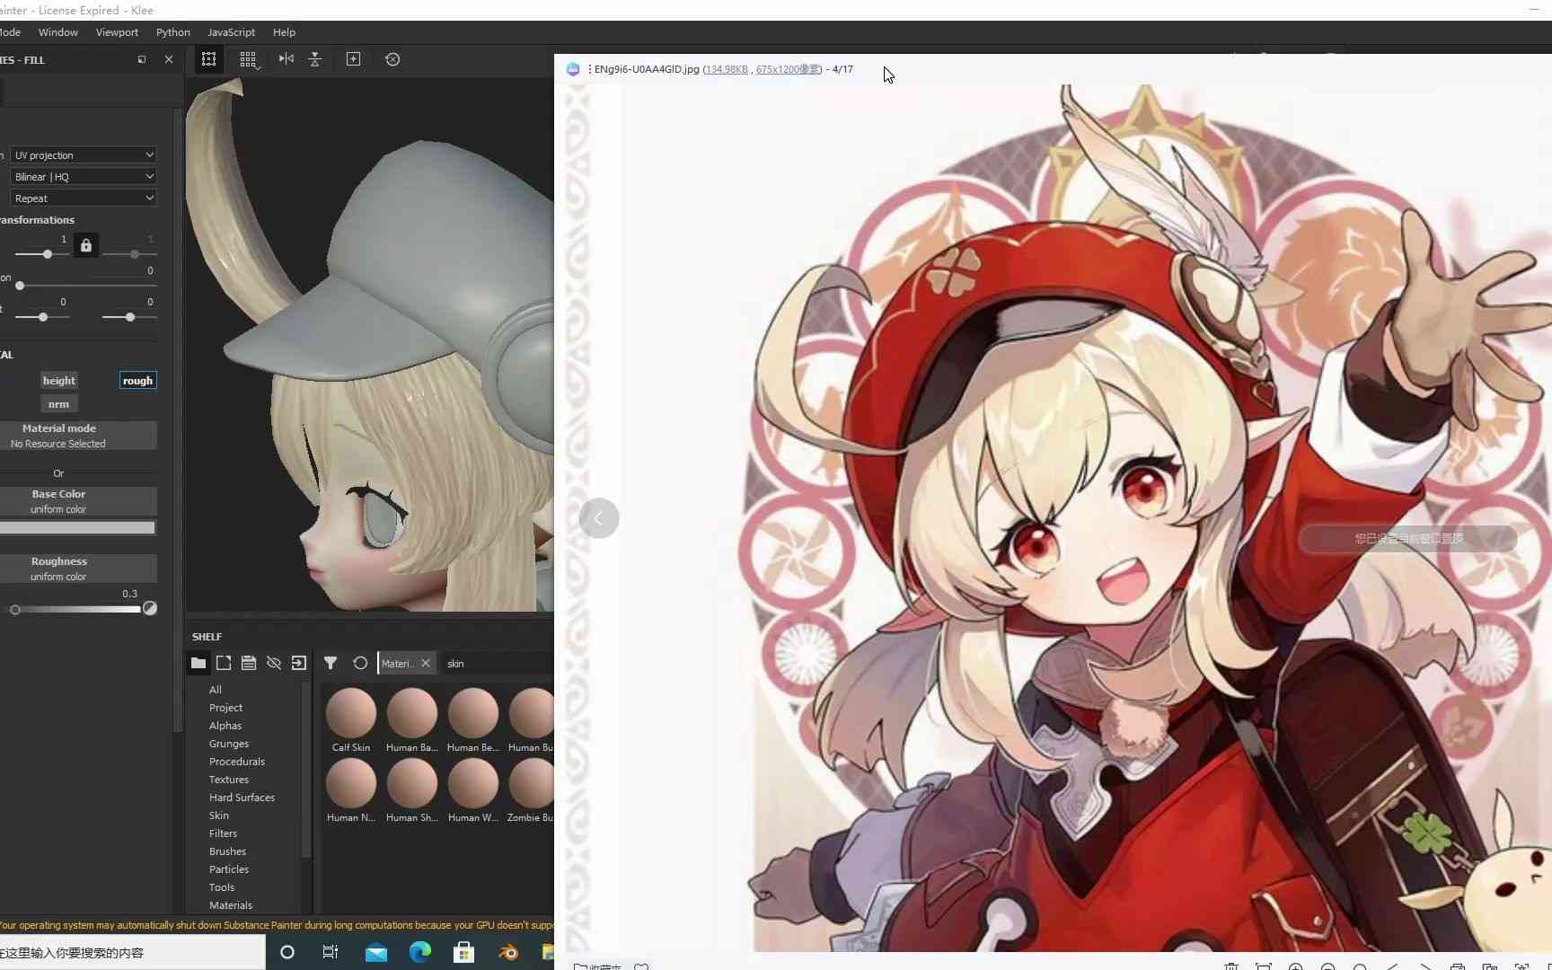Image resolution: width=1552 pixels, height=970 pixels.
Task: Select the Particles shelf category
Action: point(229,869)
